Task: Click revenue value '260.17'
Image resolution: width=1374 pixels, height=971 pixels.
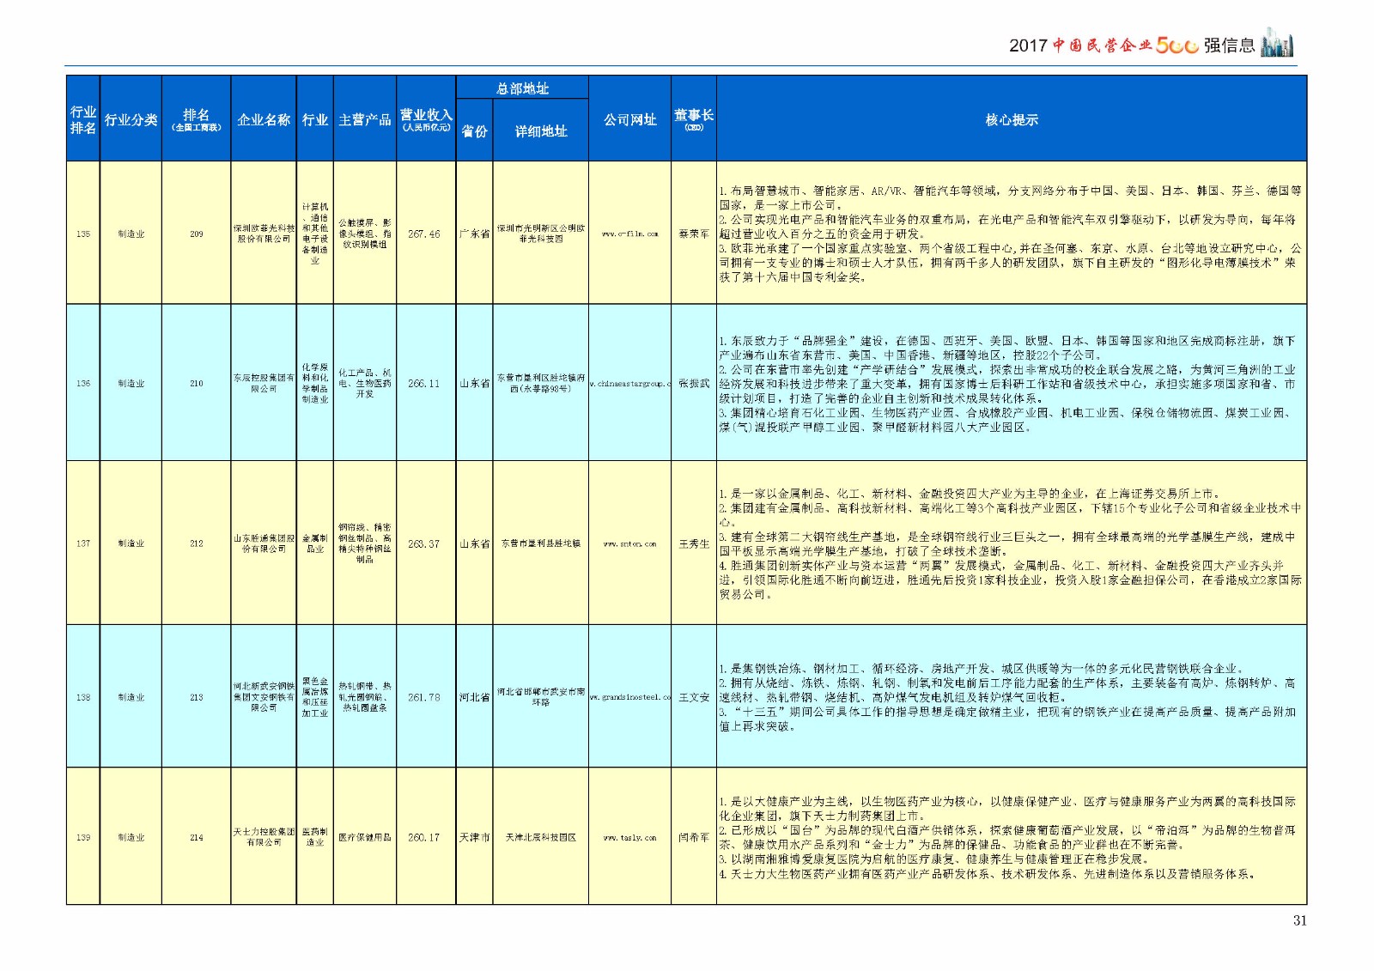Action: coord(424,837)
